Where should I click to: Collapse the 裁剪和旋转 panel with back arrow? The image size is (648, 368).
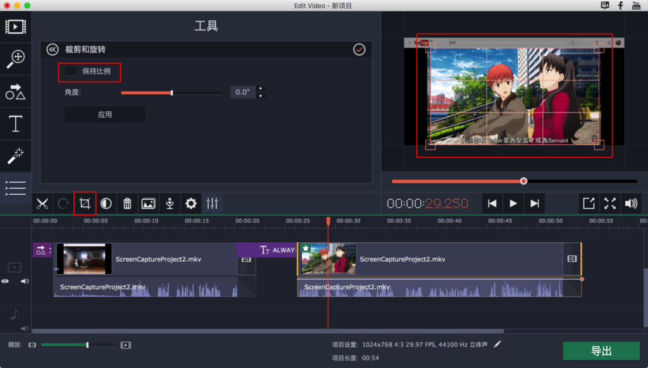pyautogui.click(x=53, y=49)
